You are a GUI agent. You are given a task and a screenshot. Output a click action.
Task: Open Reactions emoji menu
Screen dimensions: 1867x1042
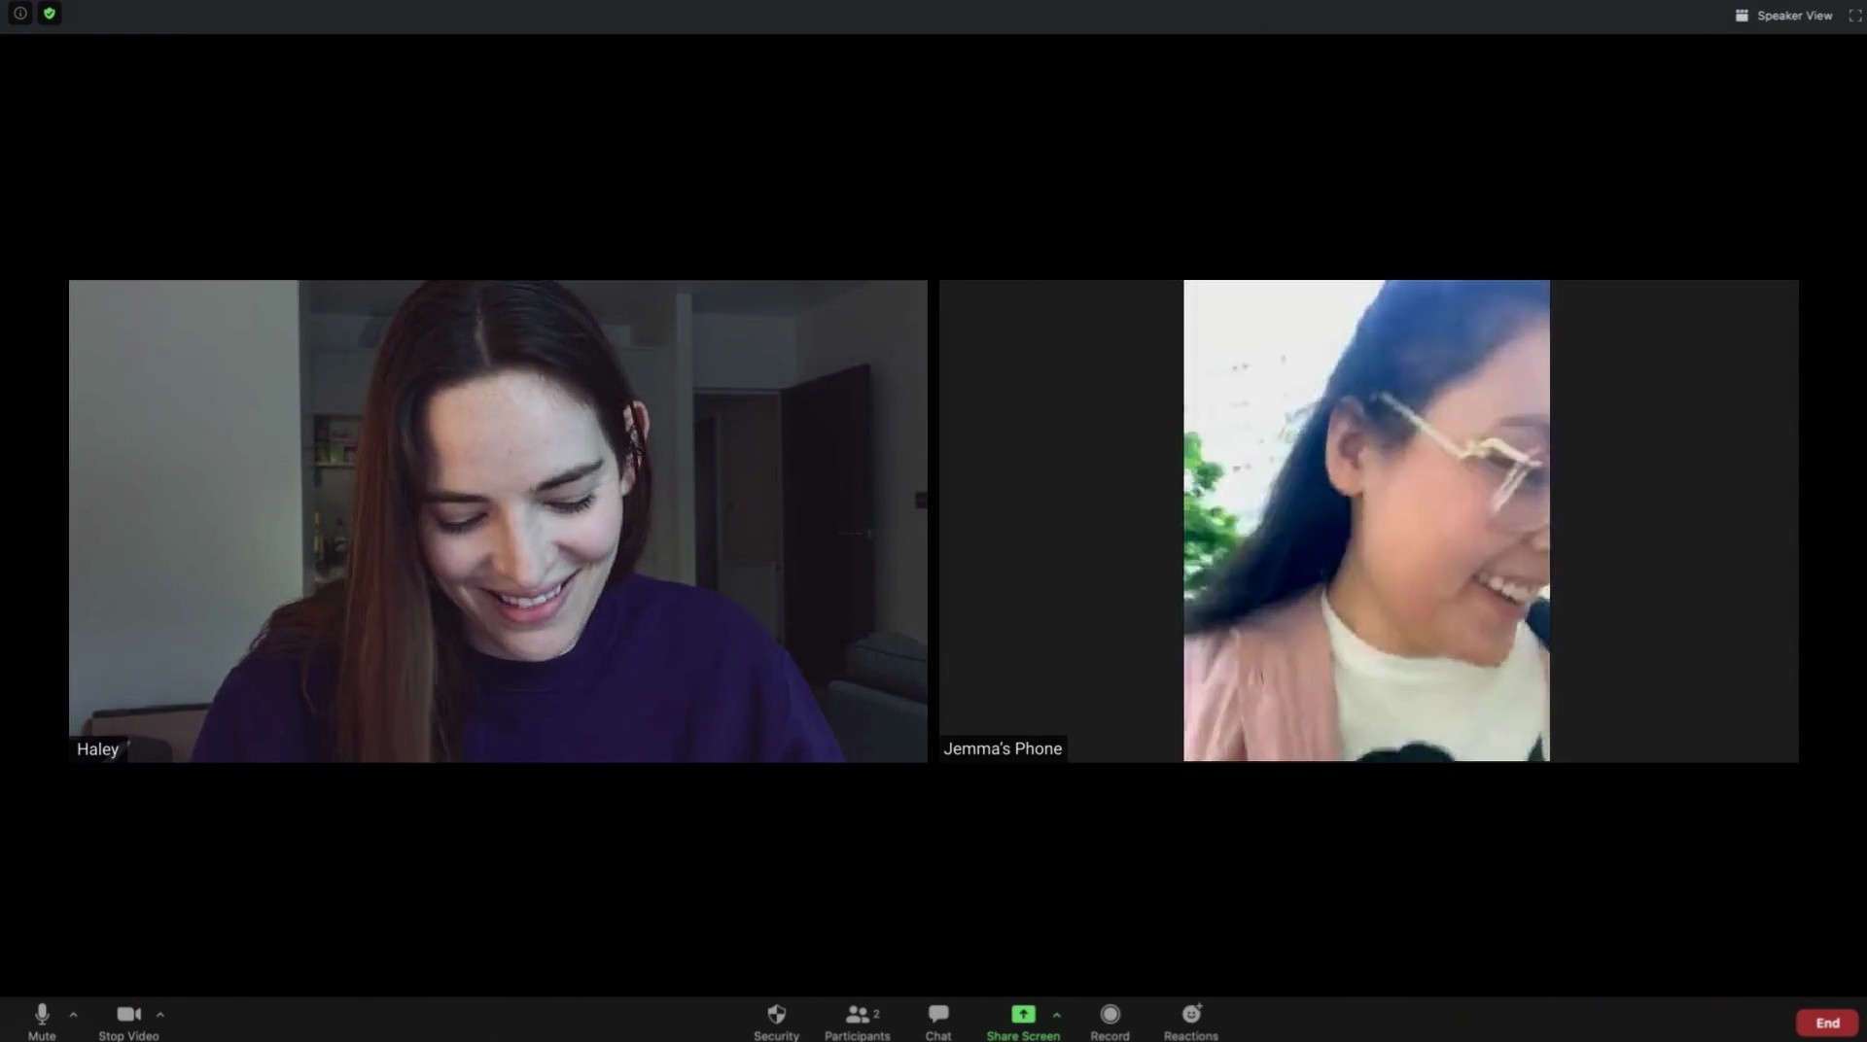[x=1191, y=1022]
